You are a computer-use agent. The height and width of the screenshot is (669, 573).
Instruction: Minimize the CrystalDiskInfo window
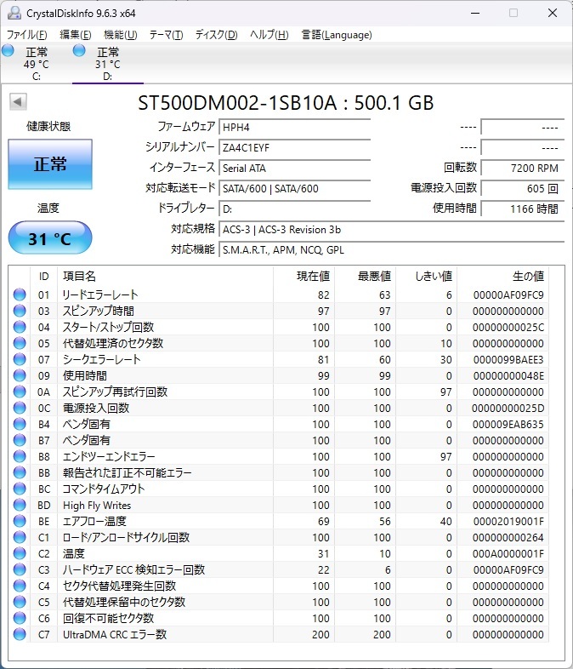pos(475,14)
